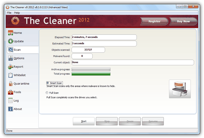The height and width of the screenshot is (138, 204).
Task: Click the Archive progress bar
Action: 91,69
